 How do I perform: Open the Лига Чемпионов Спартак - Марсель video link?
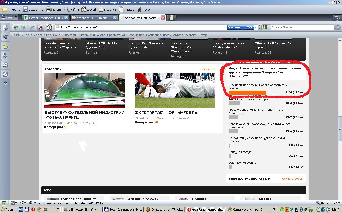[61, 45]
